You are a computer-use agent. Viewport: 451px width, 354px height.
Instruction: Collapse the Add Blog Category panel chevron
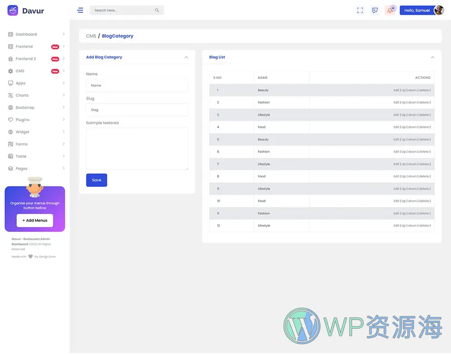point(186,57)
